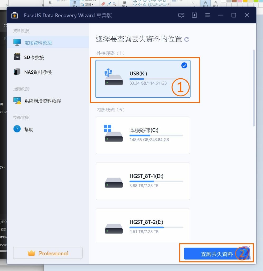Click the blue monitor icon for 電腦資料救援
This screenshot has height=271, width=263.
17,42
